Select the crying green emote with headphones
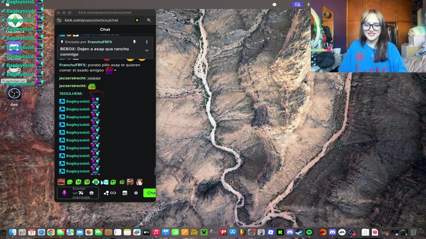The height and width of the screenshot is (239, 426). tap(96, 182)
